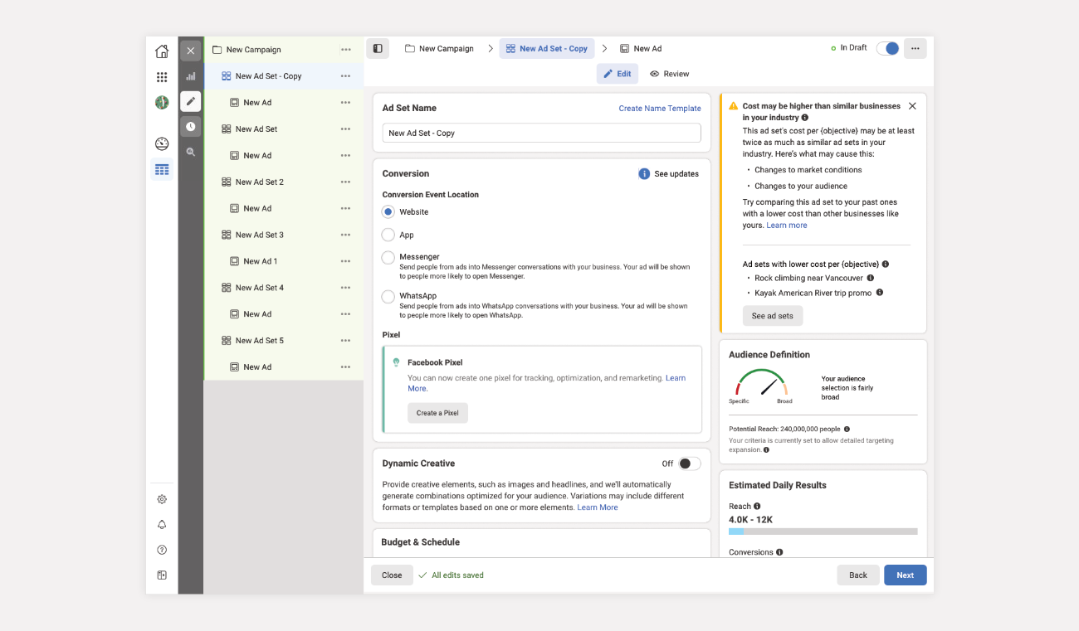
Task: Open the notifications bell icon
Action: tap(162, 525)
